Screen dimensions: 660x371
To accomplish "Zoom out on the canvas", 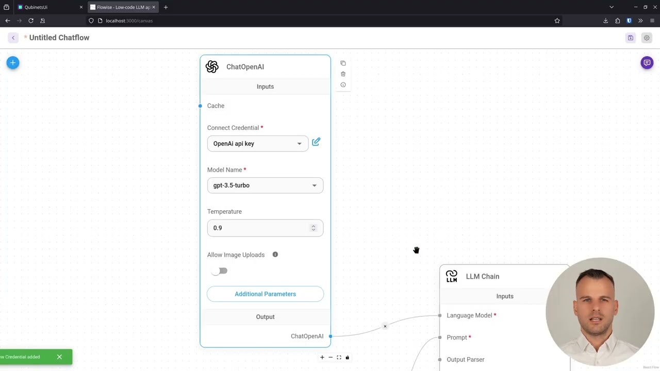I will pos(331,357).
